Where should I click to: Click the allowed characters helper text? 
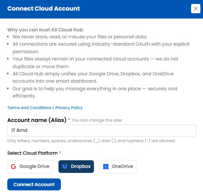(x=91, y=141)
